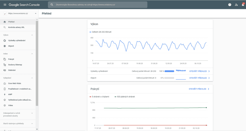Viewport: 246px width, 131px height.
Task: Click the URL inspection search field
Action: tap(97, 5)
